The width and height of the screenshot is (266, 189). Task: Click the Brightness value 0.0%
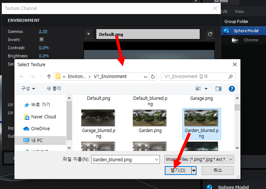(44, 55)
